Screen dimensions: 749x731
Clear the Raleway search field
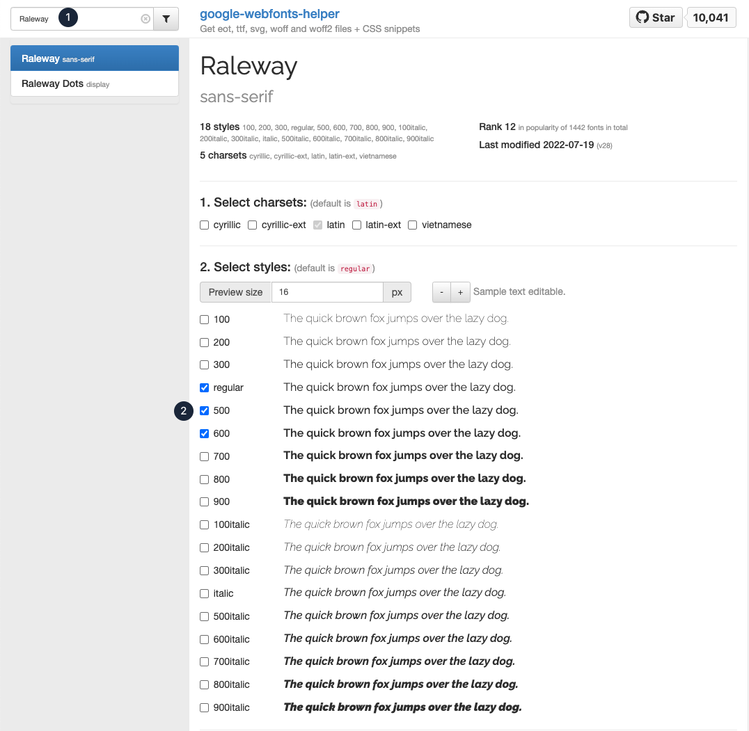click(x=145, y=19)
